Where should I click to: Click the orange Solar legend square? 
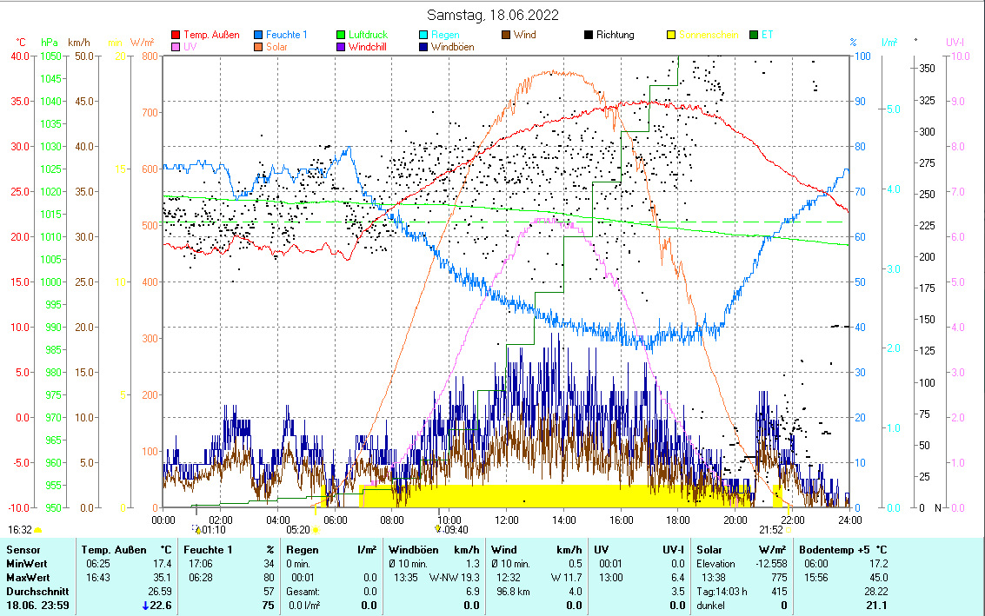pos(259,48)
